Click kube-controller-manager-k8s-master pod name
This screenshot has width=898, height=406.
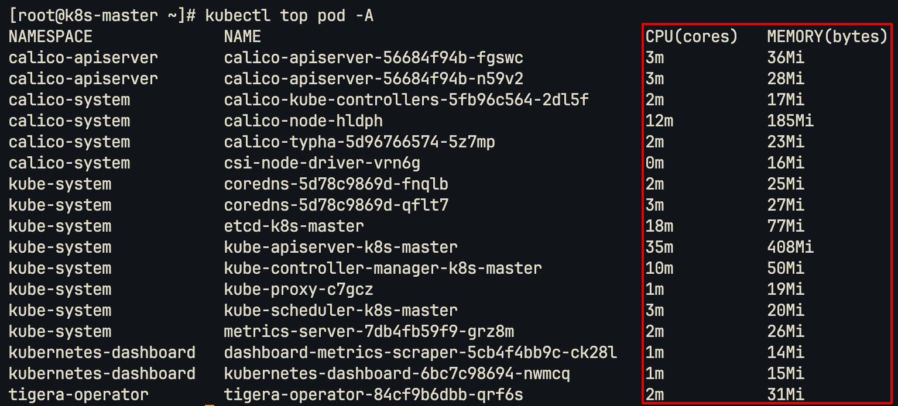coord(383,269)
